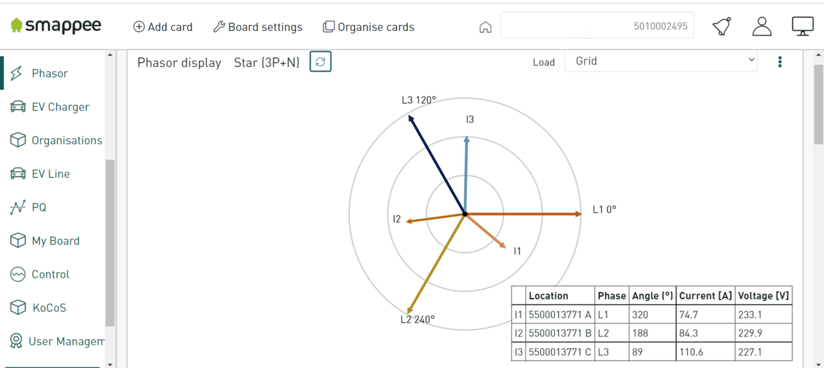
Task: Click the smappee logo
Action: [x=56, y=26]
